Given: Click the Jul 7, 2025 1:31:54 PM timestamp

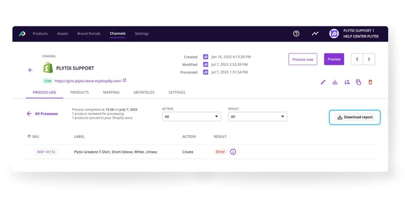Looking at the screenshot, I should tap(230, 72).
